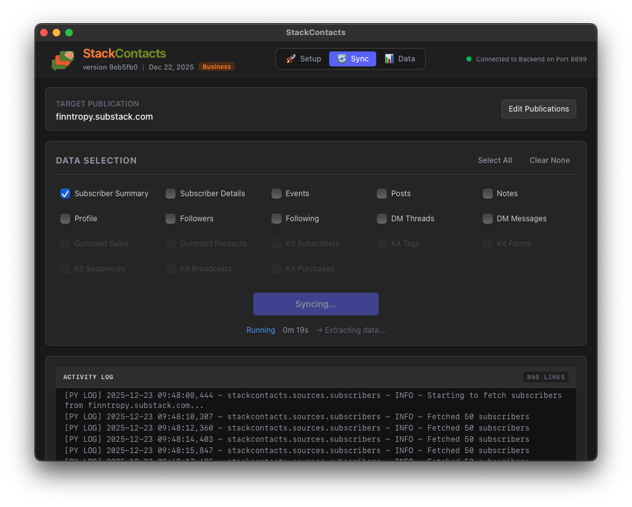Uncheck the Subscriber Summary checkbox
Viewport: 632px width, 507px height.
click(x=65, y=194)
